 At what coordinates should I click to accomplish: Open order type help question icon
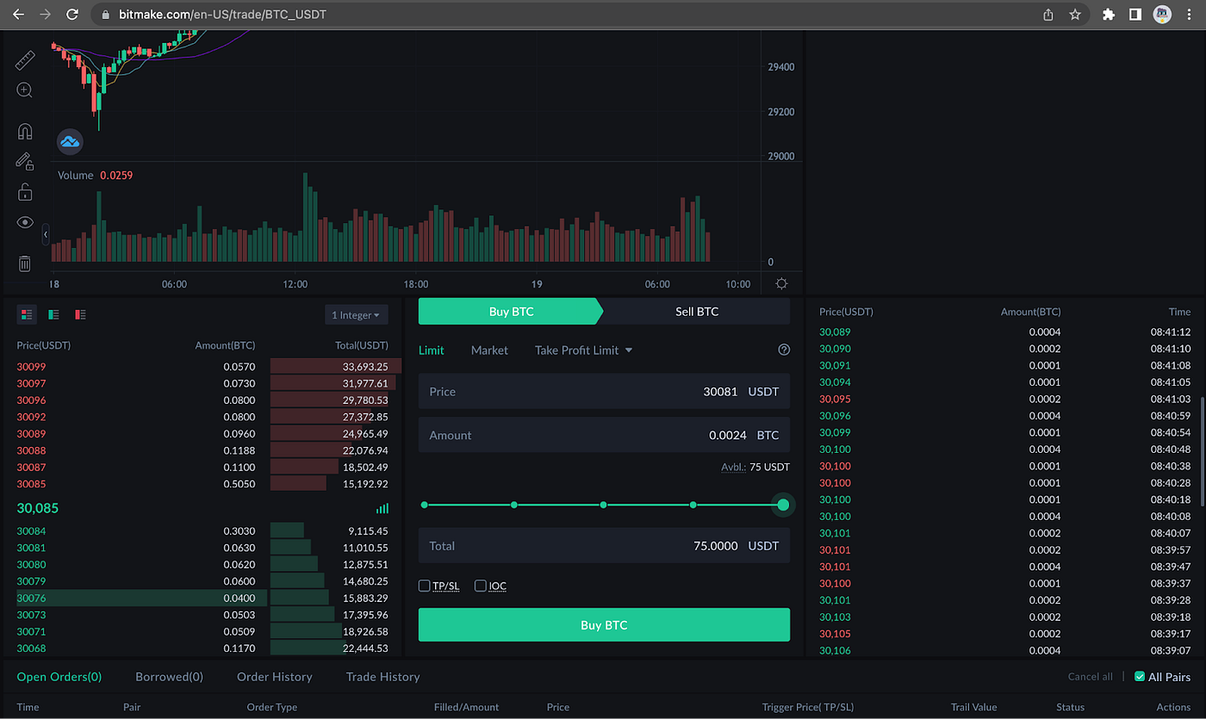[783, 350]
